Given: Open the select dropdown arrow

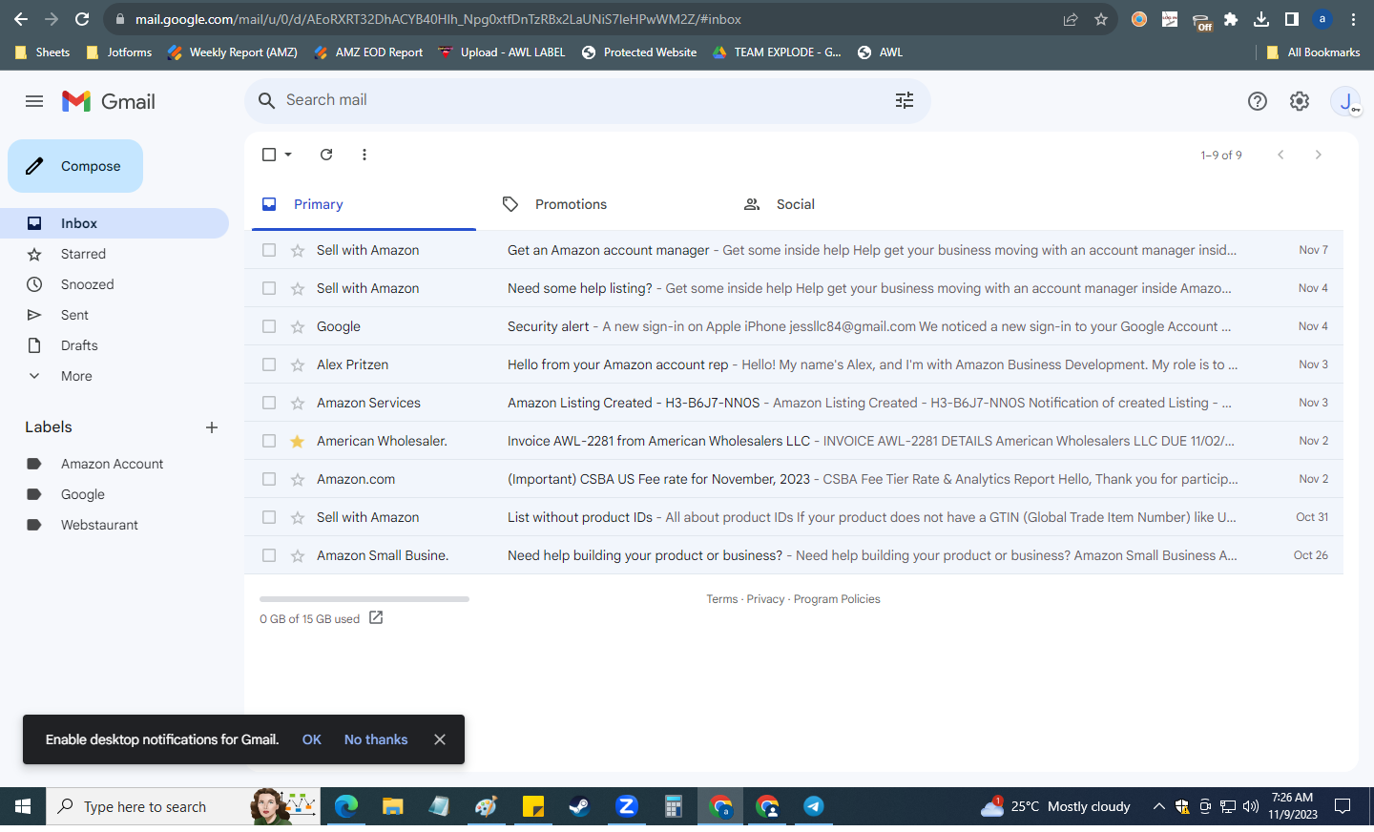Looking at the screenshot, I should pyautogui.click(x=288, y=155).
